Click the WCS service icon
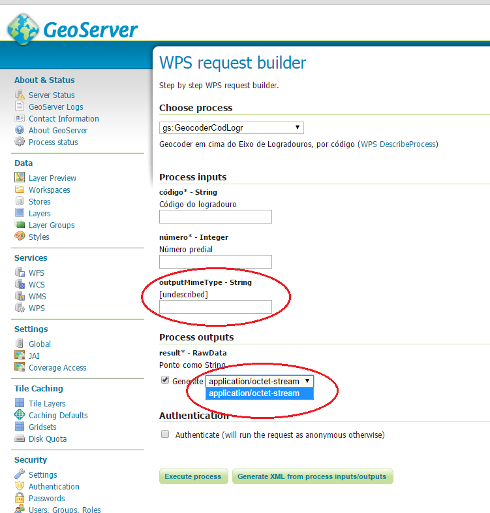This screenshot has width=490, height=513. 20,284
